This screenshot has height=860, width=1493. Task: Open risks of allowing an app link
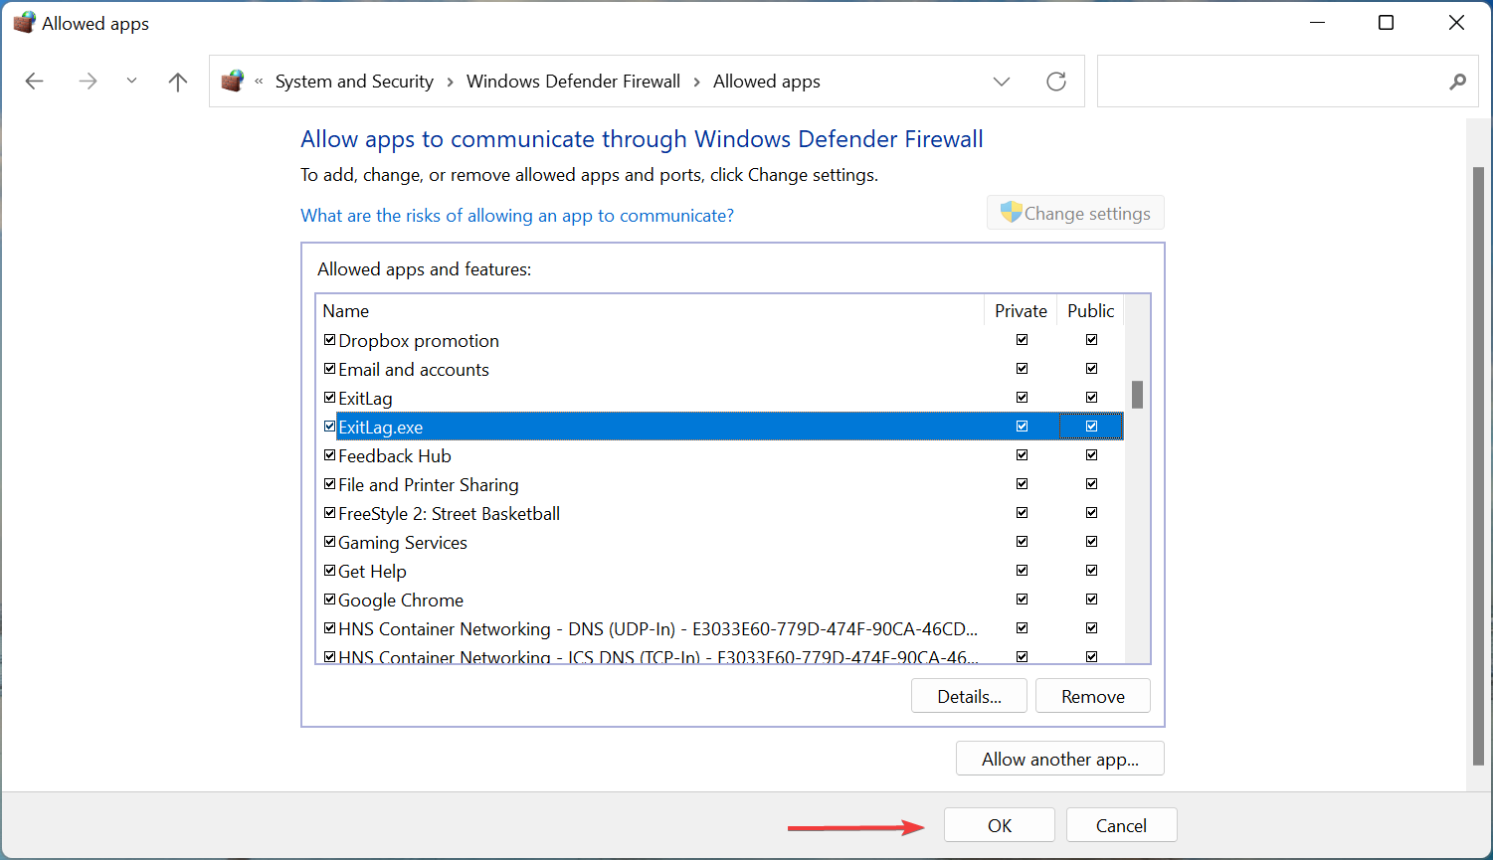click(x=517, y=216)
